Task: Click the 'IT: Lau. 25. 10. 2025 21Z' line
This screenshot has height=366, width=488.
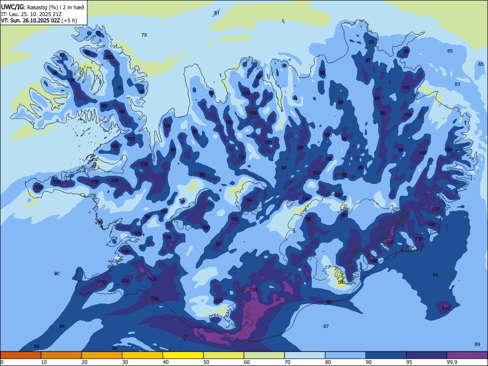Action: pos(31,14)
